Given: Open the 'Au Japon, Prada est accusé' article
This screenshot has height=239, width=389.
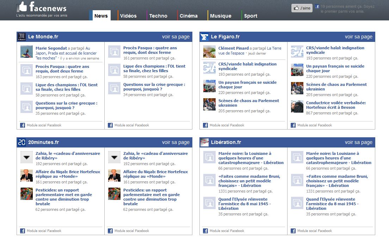Looking at the screenshot, I should (x=66, y=53).
